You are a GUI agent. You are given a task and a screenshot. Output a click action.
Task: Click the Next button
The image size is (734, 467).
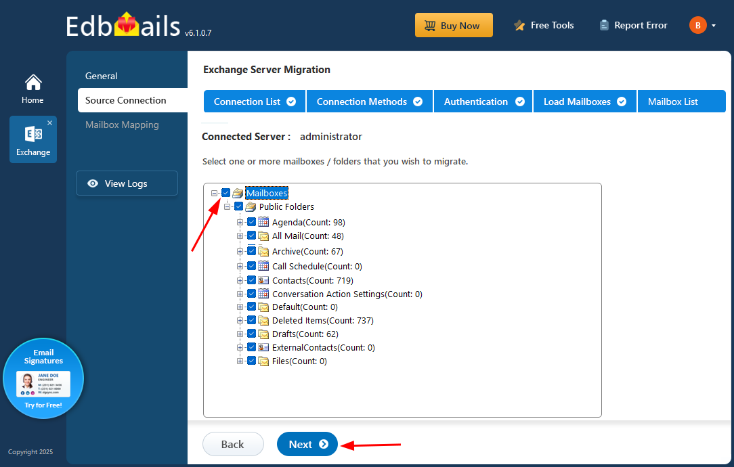307,444
